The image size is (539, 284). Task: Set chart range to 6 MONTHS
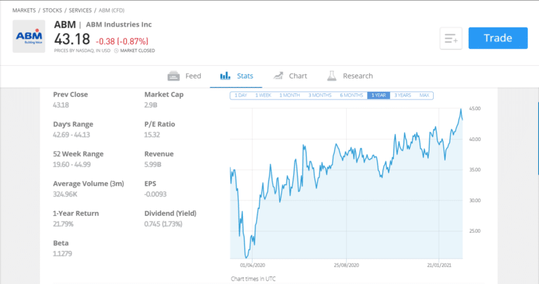[x=352, y=95]
